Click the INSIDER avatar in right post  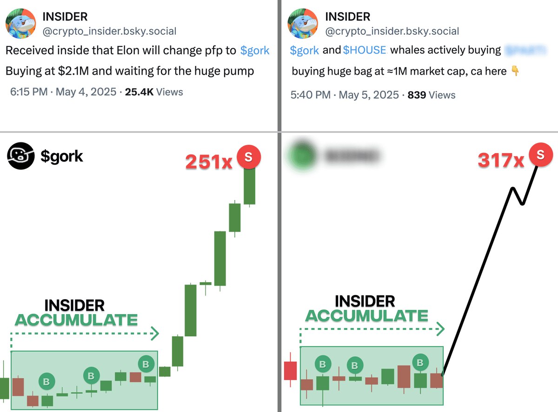click(303, 24)
